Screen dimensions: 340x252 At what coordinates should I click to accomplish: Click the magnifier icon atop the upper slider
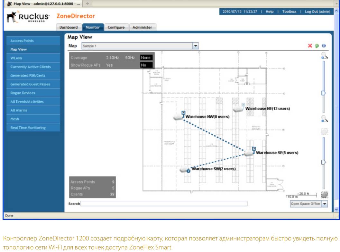coord(324,55)
